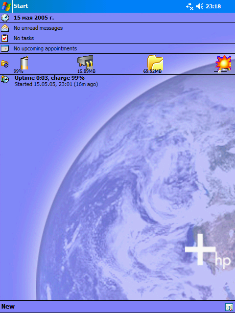The image size is (235, 313).
Task: Open the connectivity status icon in title bar
Action: click(189, 6)
